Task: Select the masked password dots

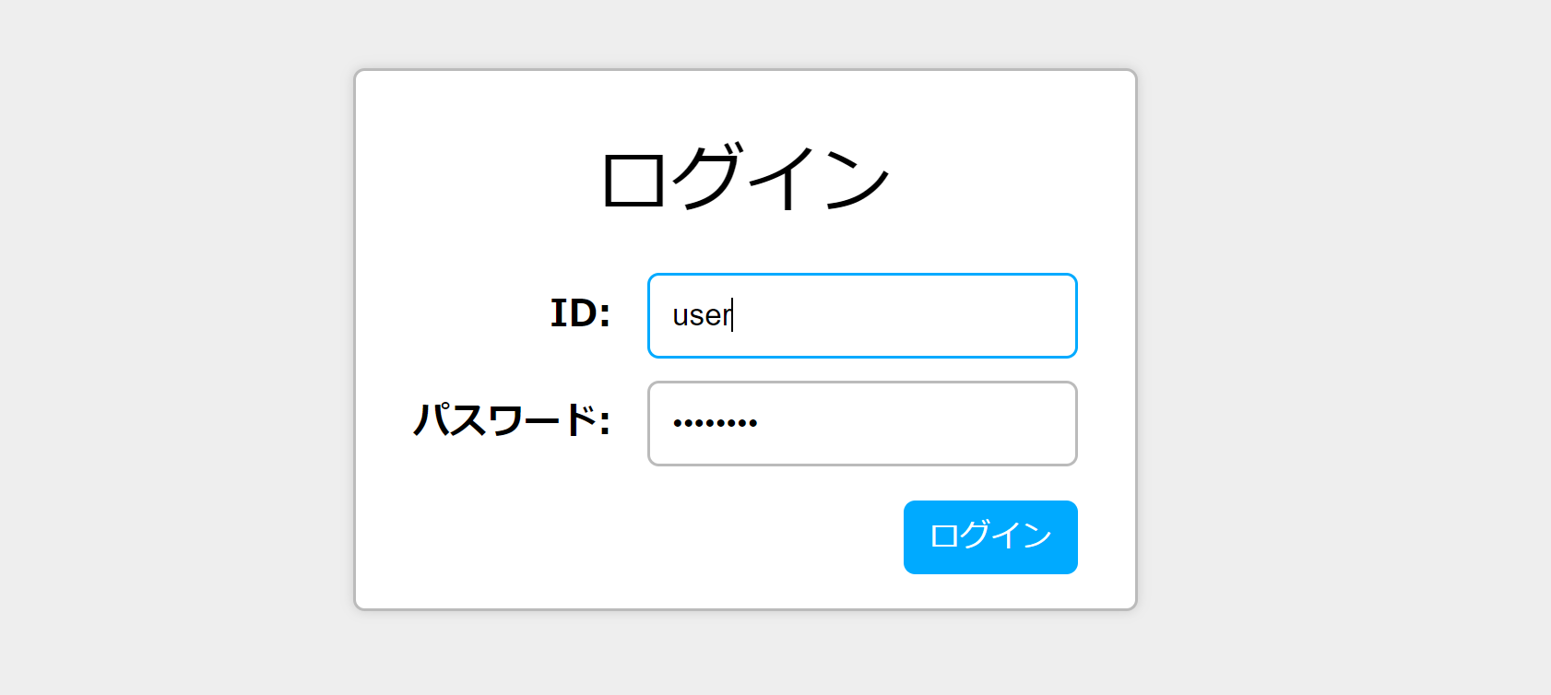Action: [x=715, y=421]
